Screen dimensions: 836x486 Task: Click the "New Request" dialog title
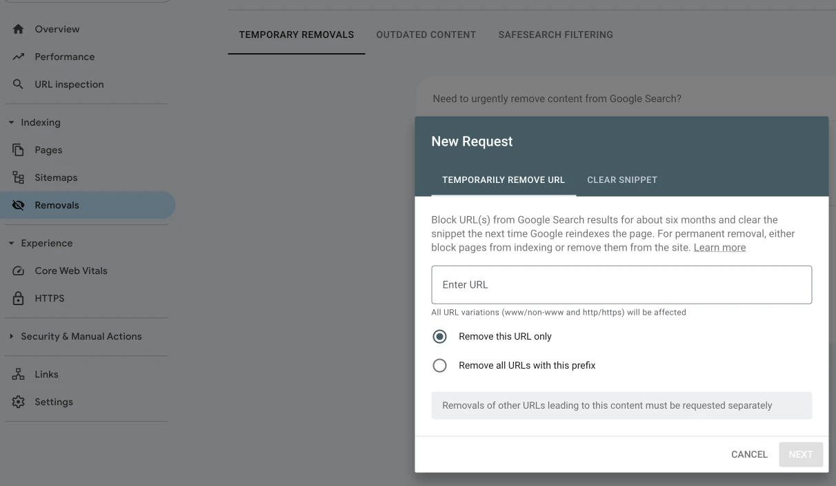472,142
